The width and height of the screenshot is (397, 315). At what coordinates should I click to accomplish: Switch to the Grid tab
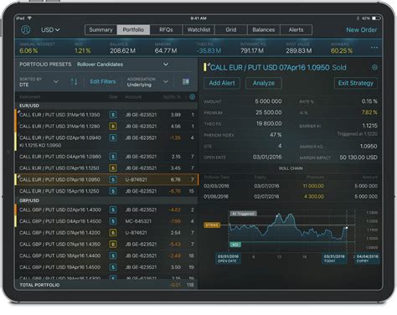tap(231, 30)
